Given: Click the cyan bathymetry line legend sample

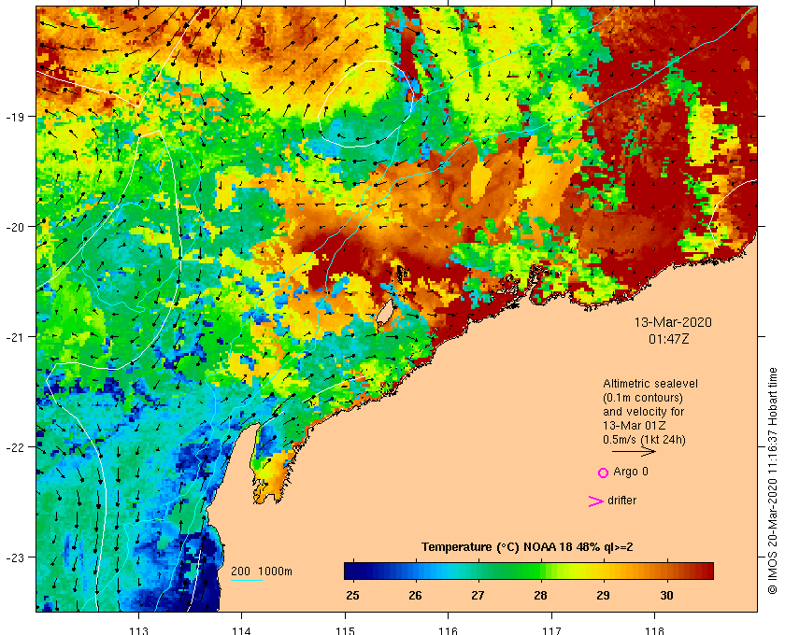Looking at the screenshot, I should pyautogui.click(x=247, y=581).
